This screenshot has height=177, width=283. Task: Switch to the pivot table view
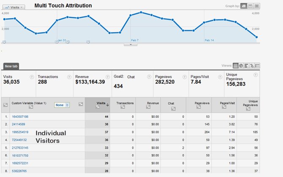pos(257,65)
